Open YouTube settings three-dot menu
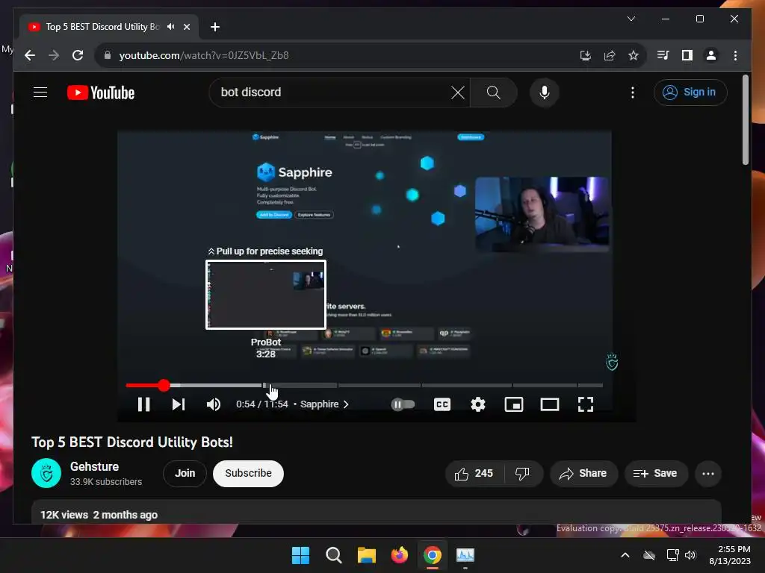This screenshot has width=765, height=573. [633, 93]
